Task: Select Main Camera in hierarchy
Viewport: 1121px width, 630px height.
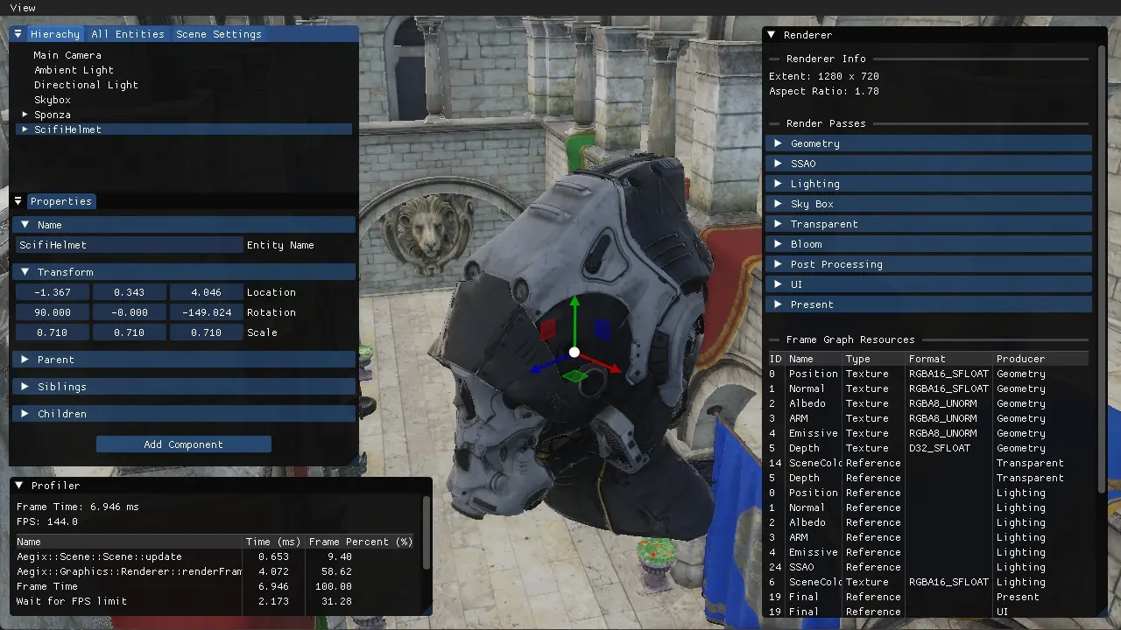Action: 67,55
